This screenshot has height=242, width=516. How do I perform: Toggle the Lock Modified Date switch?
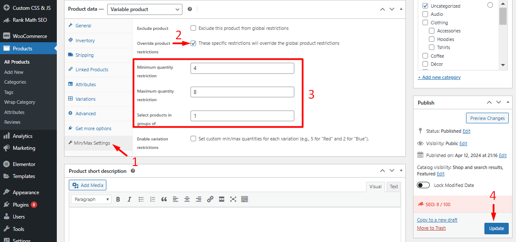coord(423,185)
